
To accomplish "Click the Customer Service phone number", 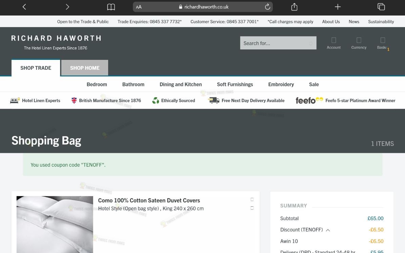I will (243, 22).
